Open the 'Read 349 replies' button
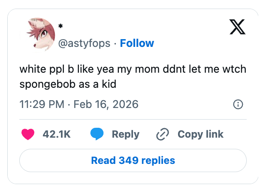 click(x=133, y=160)
